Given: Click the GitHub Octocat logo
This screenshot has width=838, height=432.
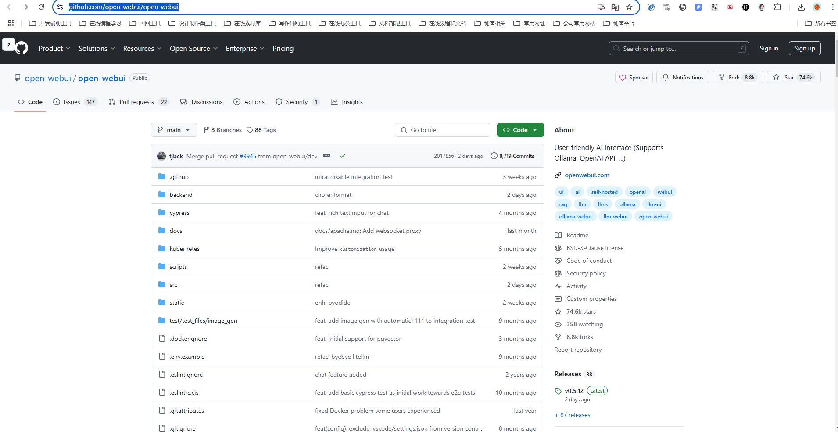Looking at the screenshot, I should (21, 48).
